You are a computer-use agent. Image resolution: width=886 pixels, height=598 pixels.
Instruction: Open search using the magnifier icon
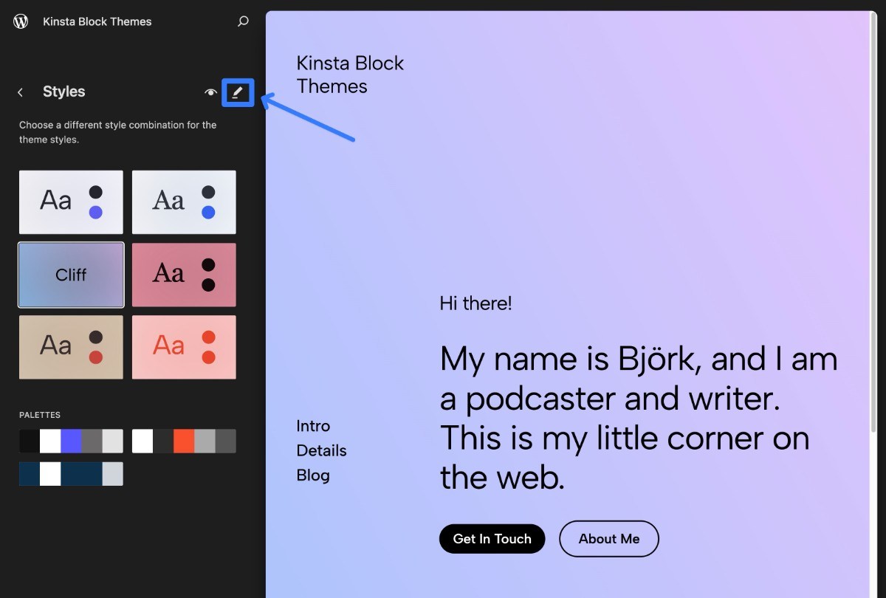click(x=243, y=21)
